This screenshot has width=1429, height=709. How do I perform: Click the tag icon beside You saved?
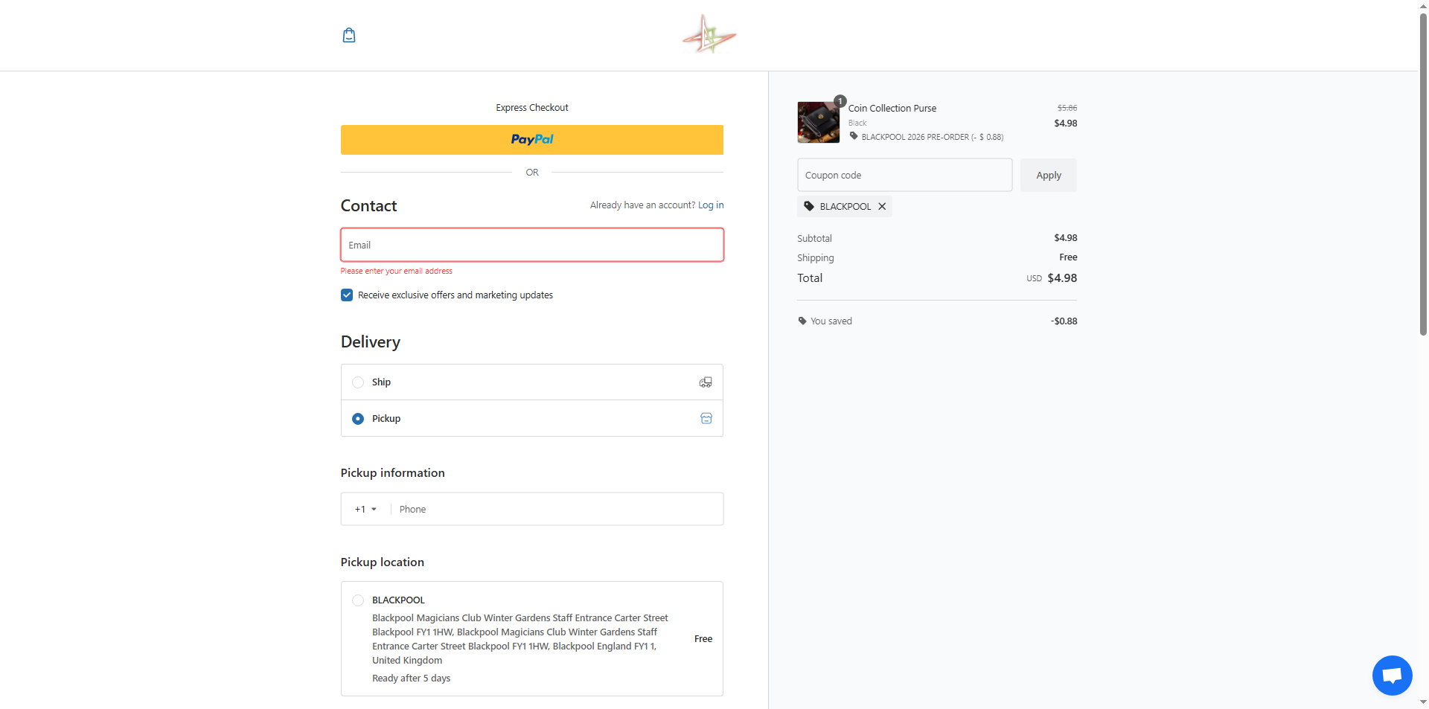pyautogui.click(x=802, y=321)
